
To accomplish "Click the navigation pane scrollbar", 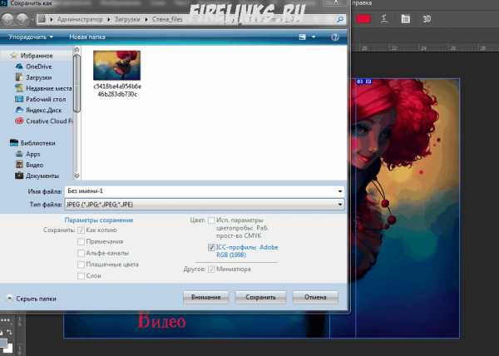I will point(77,83).
